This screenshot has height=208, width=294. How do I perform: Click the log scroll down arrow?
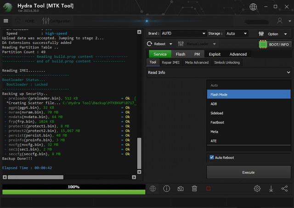139,172
